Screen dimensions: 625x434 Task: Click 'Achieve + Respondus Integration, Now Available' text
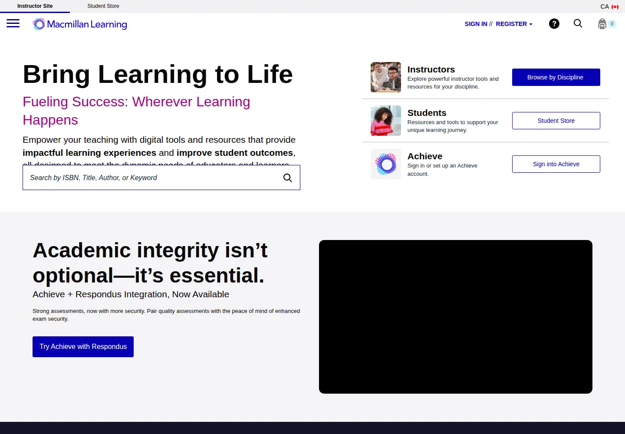[131, 294]
